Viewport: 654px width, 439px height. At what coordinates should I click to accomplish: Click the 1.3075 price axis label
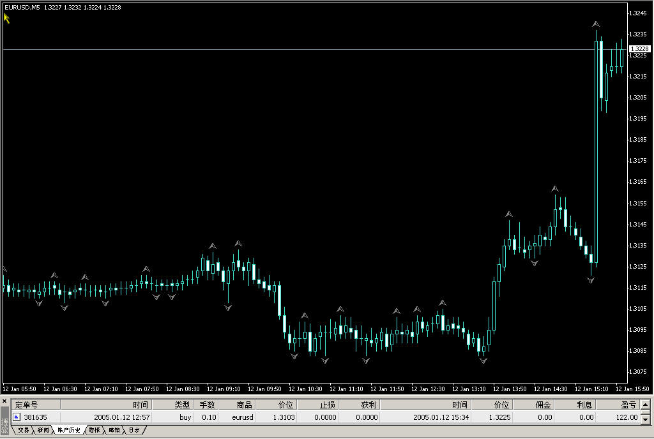tap(638, 371)
